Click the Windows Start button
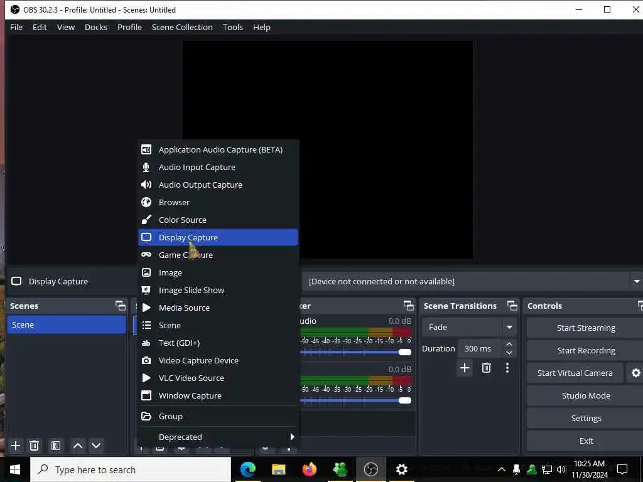The image size is (643, 482). pos(15,469)
